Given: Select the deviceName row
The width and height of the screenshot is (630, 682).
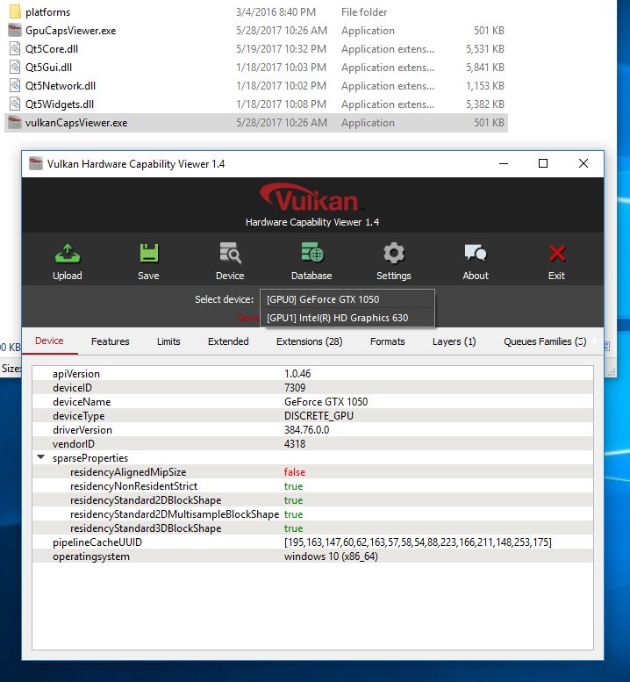Looking at the screenshot, I should (x=312, y=401).
